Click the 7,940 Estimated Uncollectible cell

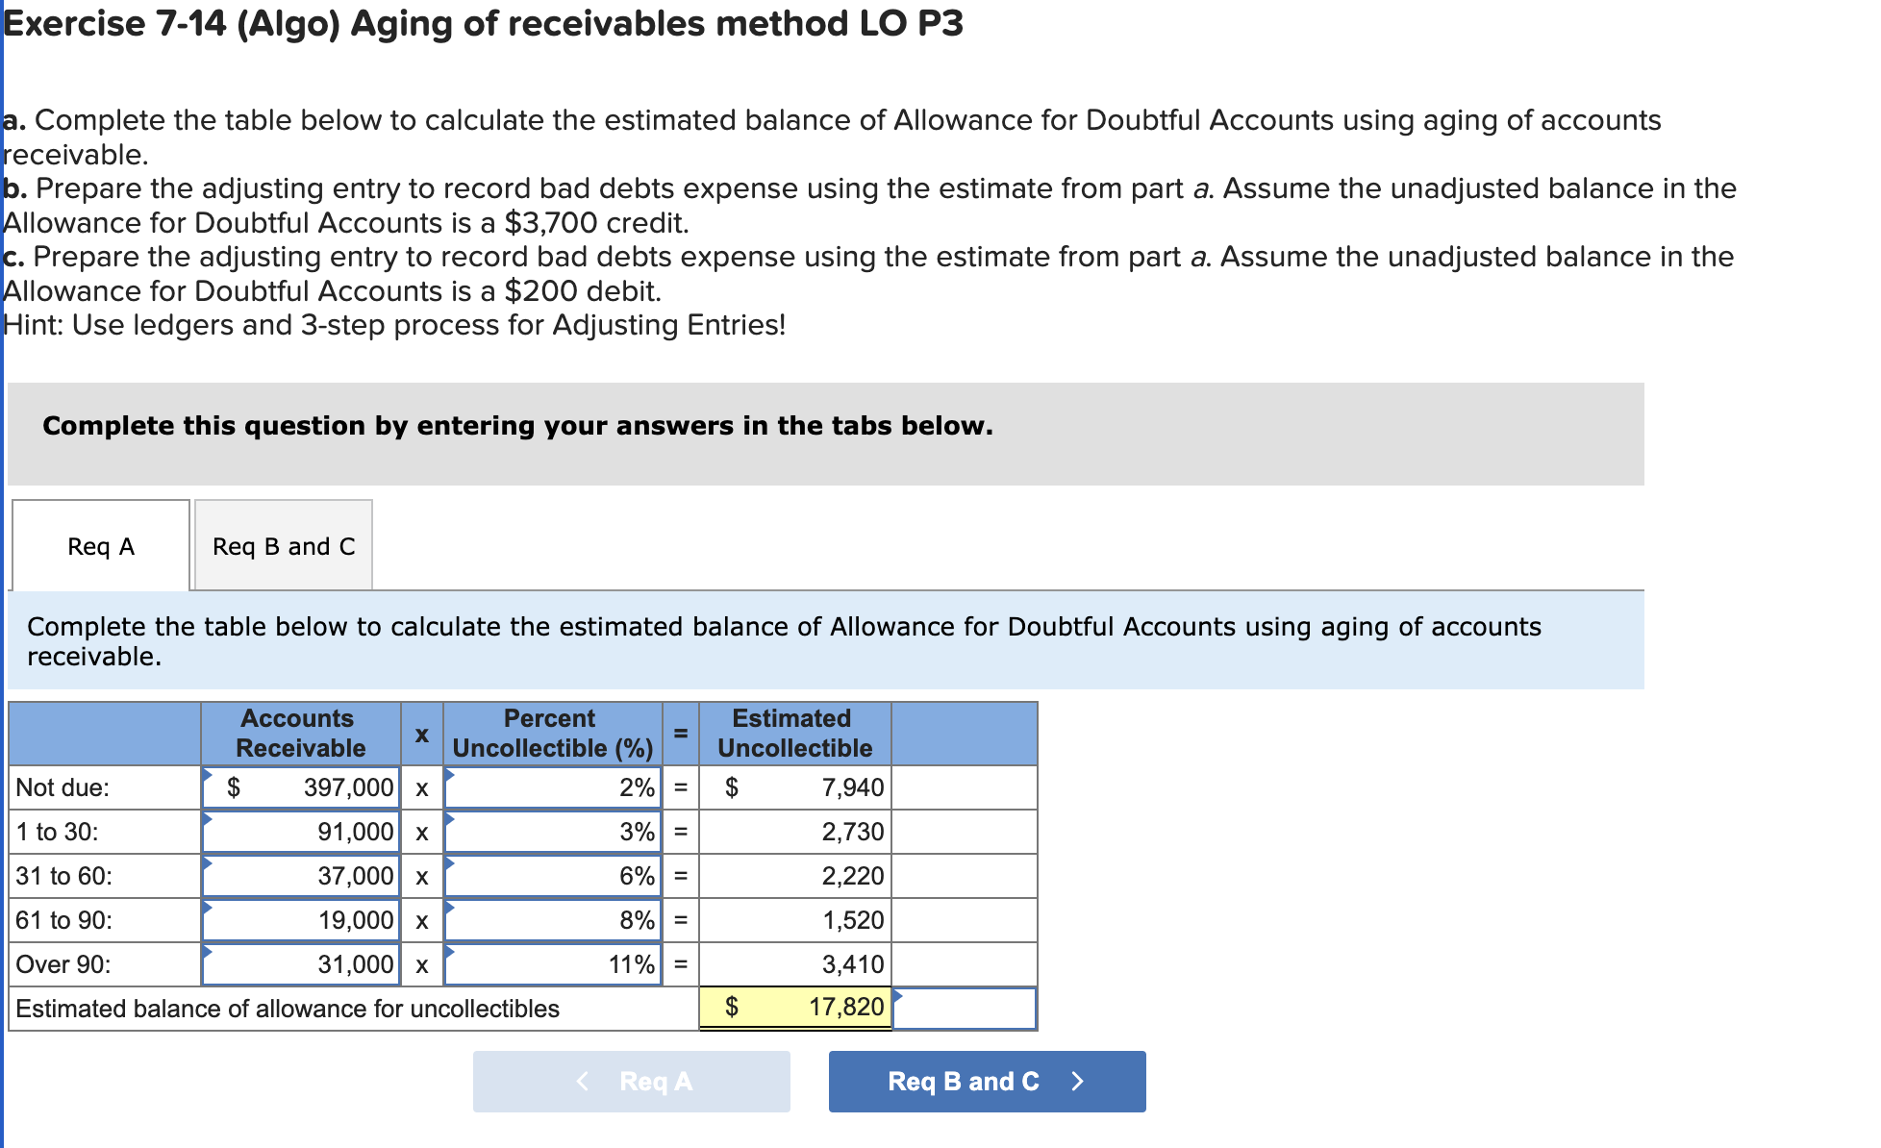point(795,787)
